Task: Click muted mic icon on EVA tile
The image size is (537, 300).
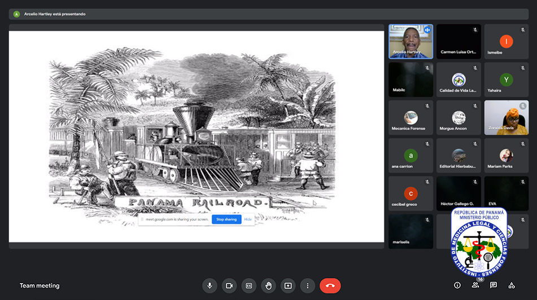Action: (x=523, y=182)
